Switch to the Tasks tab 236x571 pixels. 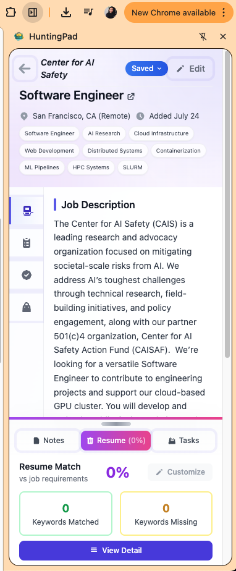(184, 440)
